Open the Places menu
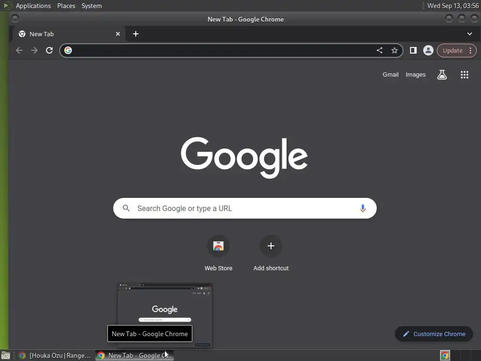The image size is (481, 361). coord(66,6)
